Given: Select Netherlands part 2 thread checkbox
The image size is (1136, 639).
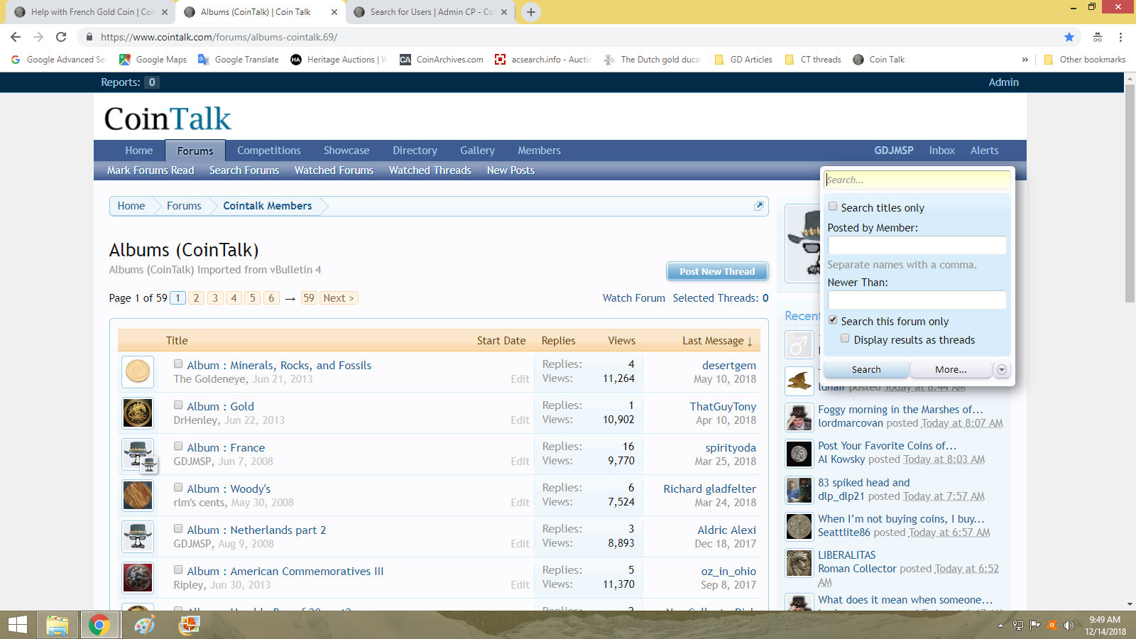Looking at the screenshot, I should [178, 528].
